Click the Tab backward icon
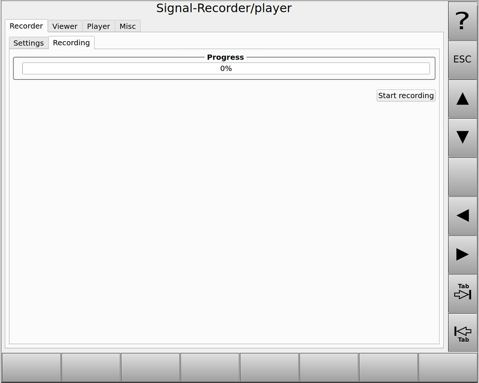This screenshot has width=479, height=383. coord(462,332)
